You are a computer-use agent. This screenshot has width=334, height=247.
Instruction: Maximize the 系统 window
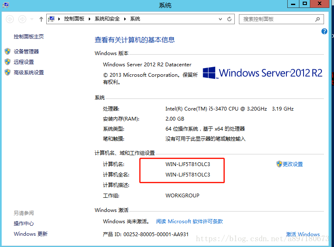pyautogui.click(x=305, y=4)
